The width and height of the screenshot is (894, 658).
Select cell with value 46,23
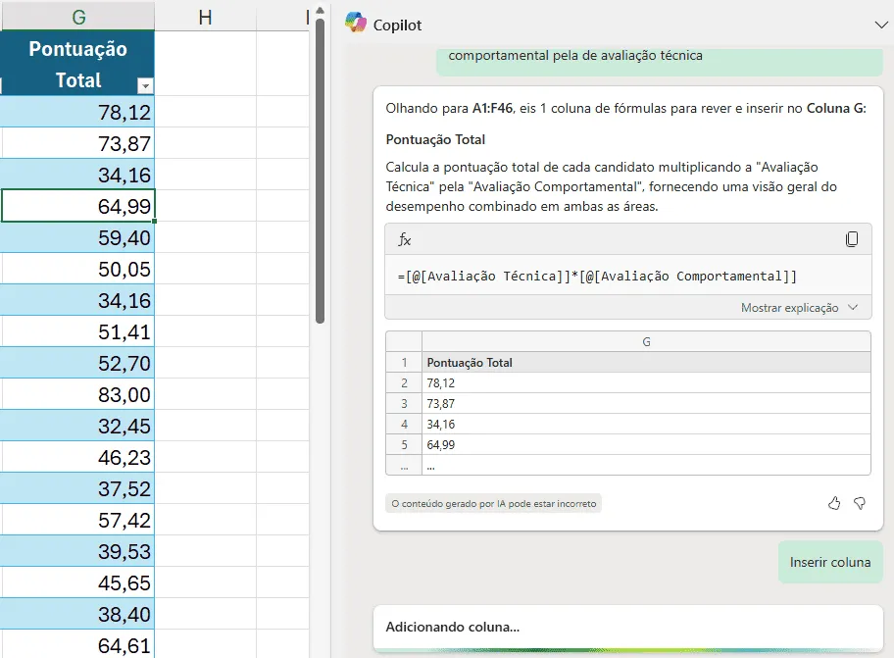pos(77,457)
